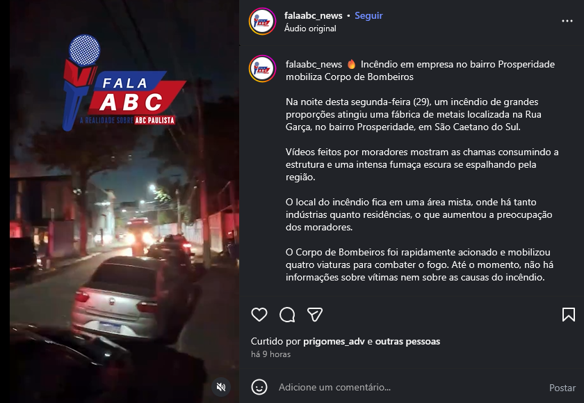Open comments with the speech bubble icon
The width and height of the screenshot is (584, 403).
coord(287,315)
